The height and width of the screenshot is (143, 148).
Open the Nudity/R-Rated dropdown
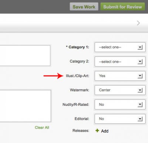point(120,105)
